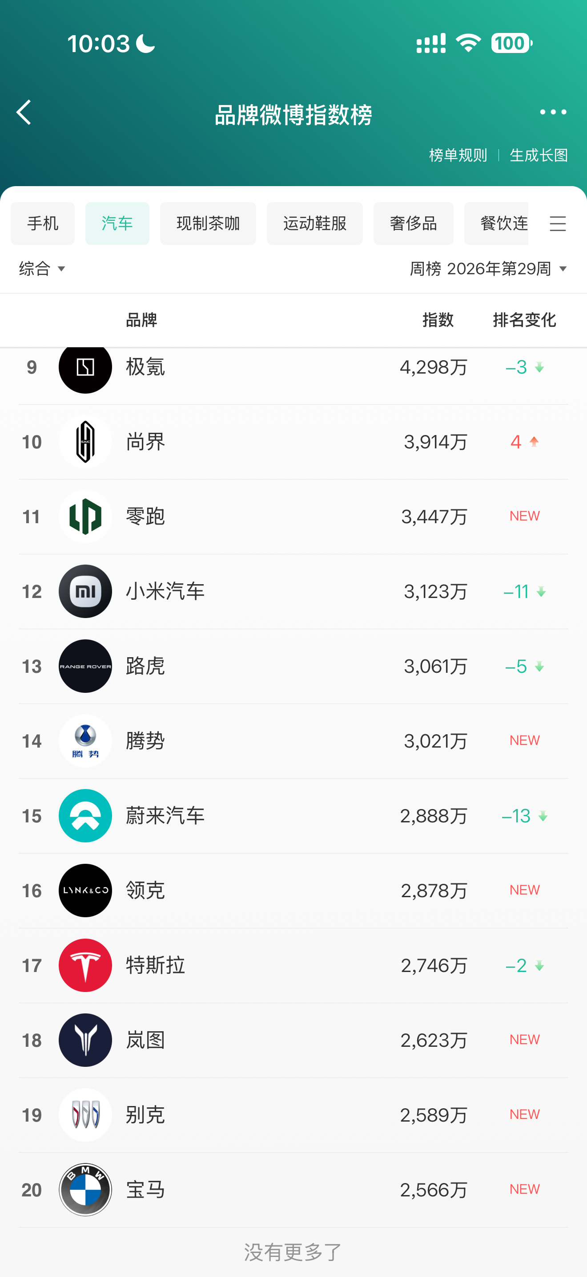The image size is (587, 1277).
Task: Select the 现制茶咖 category tab
Action: 208,224
